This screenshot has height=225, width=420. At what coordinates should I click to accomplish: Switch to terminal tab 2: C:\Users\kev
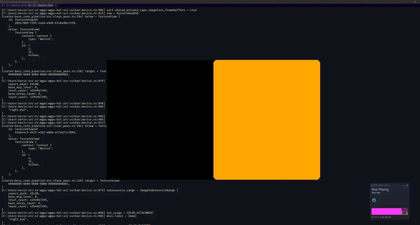(41, 6)
